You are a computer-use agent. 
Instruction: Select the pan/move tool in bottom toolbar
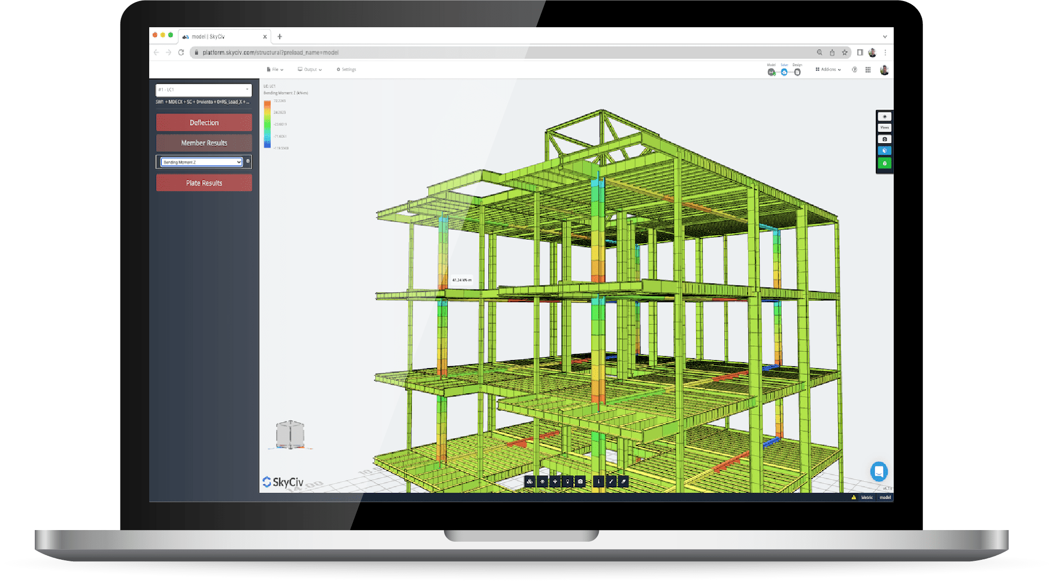pyautogui.click(x=554, y=482)
